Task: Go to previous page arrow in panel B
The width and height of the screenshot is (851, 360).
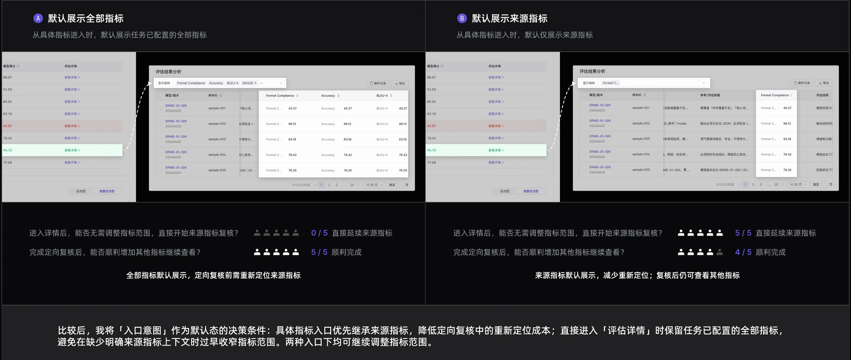Action: point(739,184)
